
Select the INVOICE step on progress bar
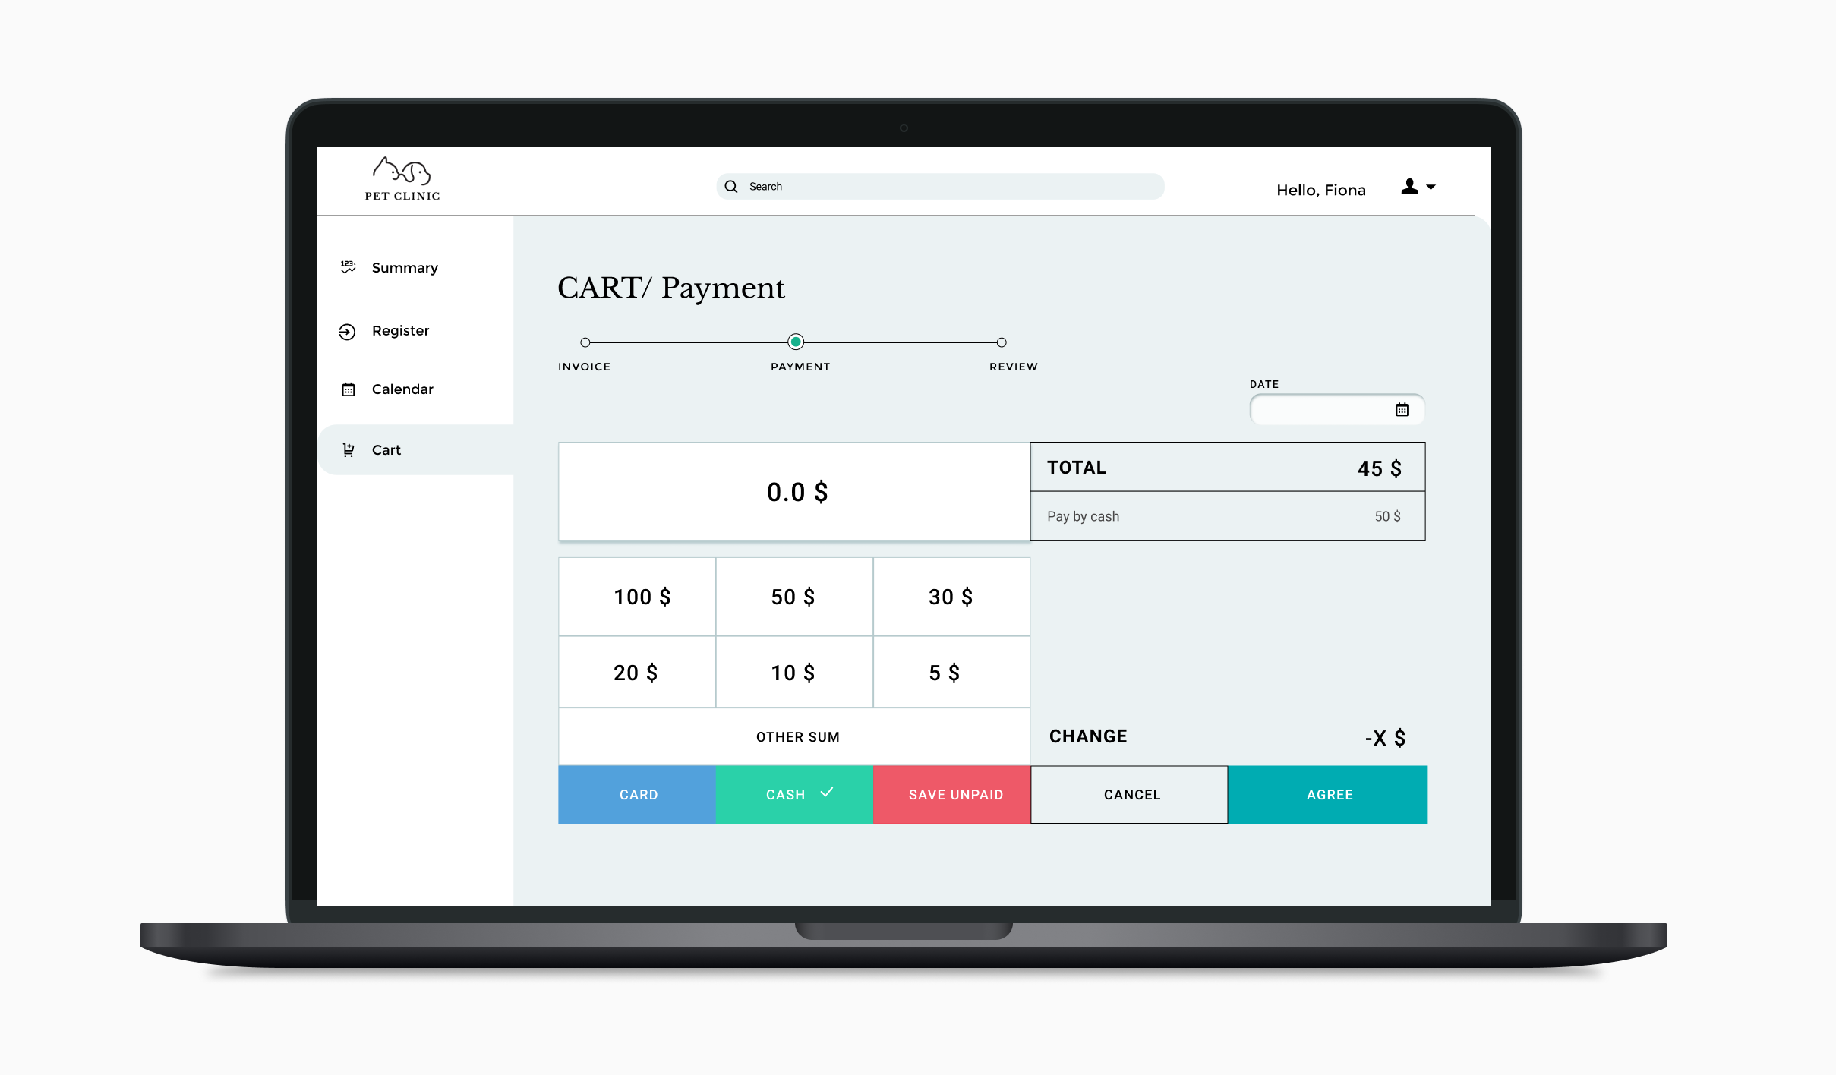[585, 342]
